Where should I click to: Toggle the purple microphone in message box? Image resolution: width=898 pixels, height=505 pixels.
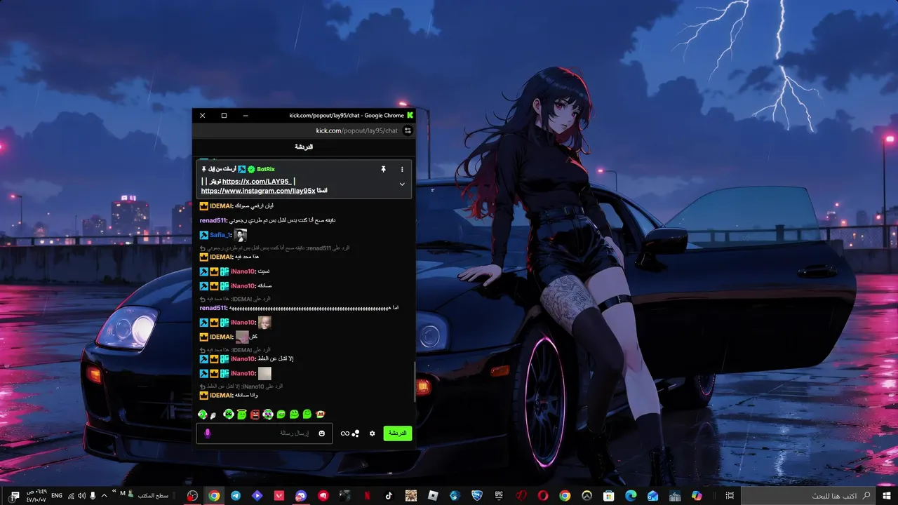coord(207,433)
